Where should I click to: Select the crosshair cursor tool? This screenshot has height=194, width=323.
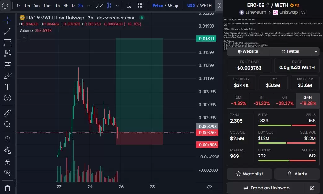[x=7, y=20]
